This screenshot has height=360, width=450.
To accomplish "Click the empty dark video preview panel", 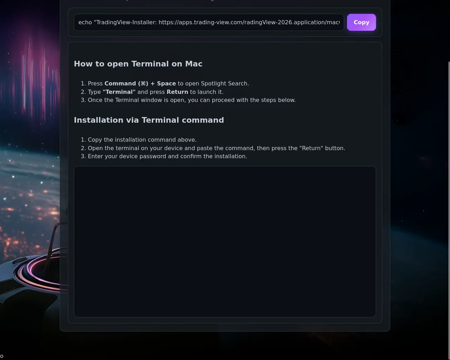I will (225, 242).
